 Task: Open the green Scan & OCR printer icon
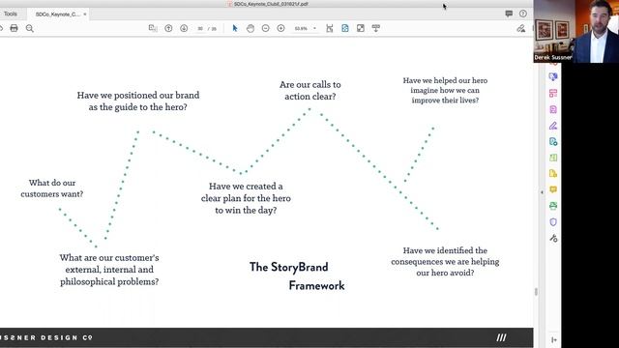tap(553, 206)
